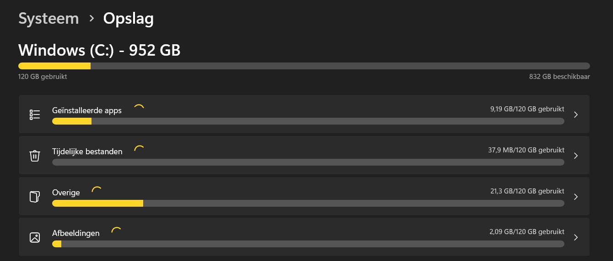Click the Overige usage progress bar
Viewport: 613px width, 261px height.
click(x=308, y=203)
